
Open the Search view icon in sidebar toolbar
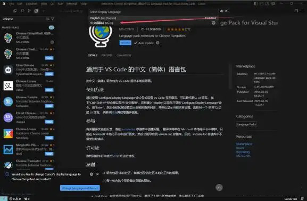tap(22, 11)
